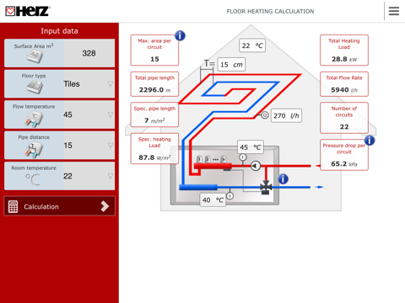Click the Max. area per circuit box
Viewport: 405px width, 303px height.
click(154, 50)
